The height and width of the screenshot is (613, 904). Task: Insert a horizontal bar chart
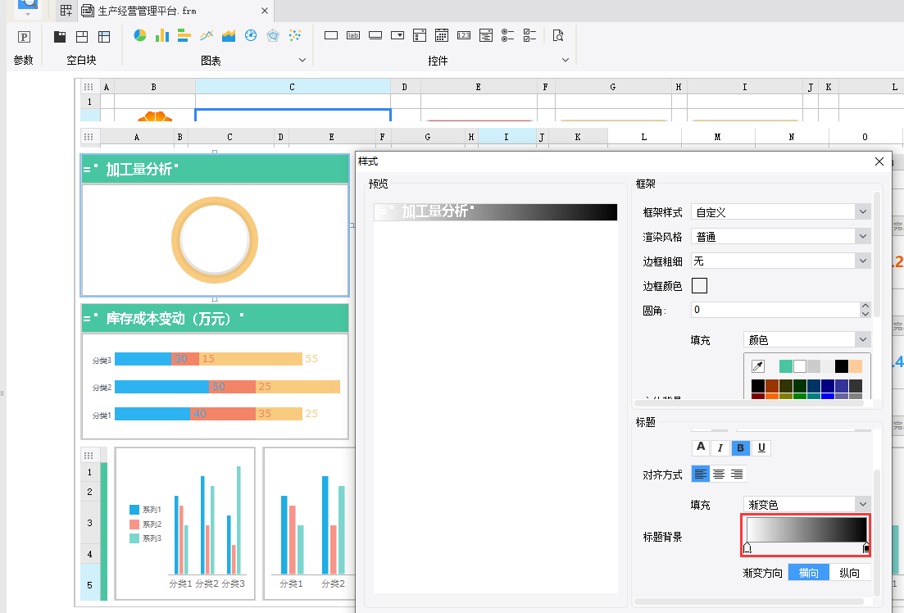click(184, 36)
